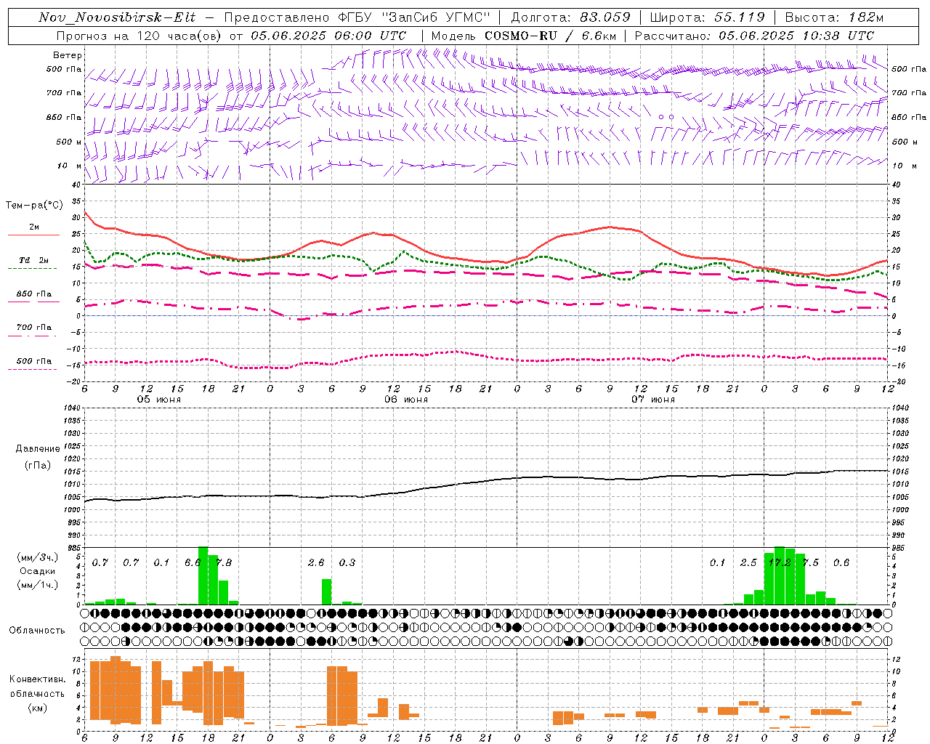Click the Высота: 182м header value
Screen dimensions: 930x744
coord(834,17)
